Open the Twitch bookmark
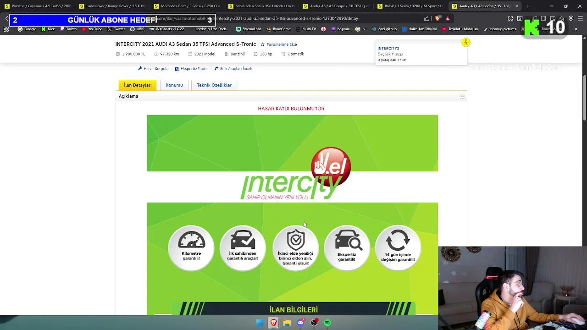Viewport: 587px width, 330px height. pos(68,29)
